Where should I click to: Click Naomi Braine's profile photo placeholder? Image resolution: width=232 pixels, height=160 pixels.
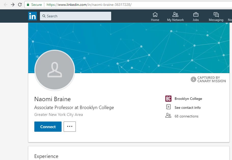(54, 70)
